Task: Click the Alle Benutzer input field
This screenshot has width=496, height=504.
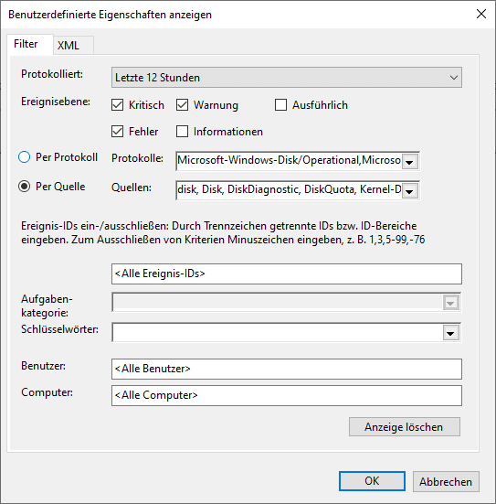Action: (286, 369)
